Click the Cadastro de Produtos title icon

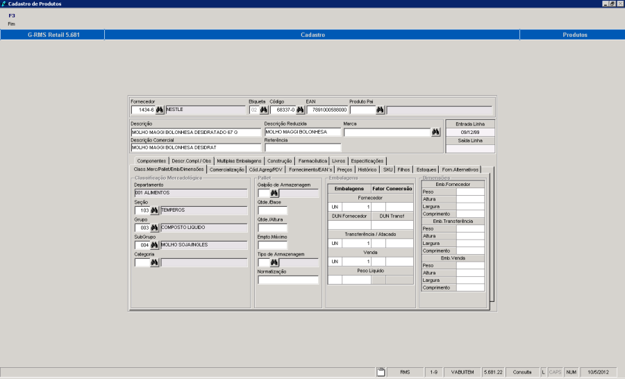pos(3,3)
